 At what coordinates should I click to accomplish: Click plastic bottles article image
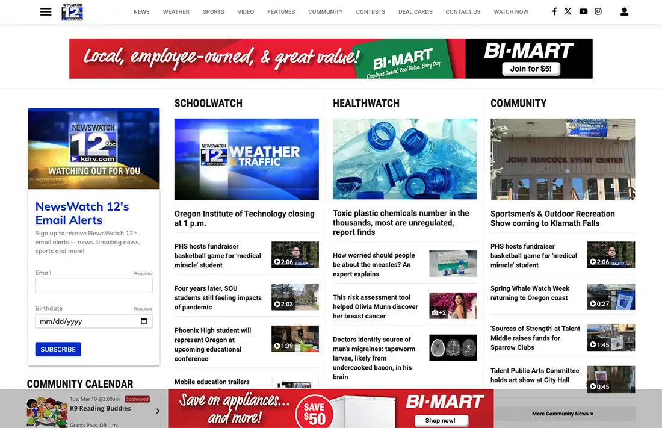pyautogui.click(x=404, y=159)
